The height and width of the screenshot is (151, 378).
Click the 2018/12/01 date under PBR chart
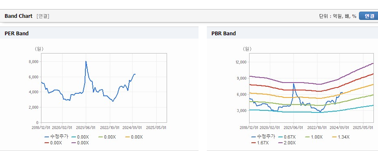[x=249, y=127]
